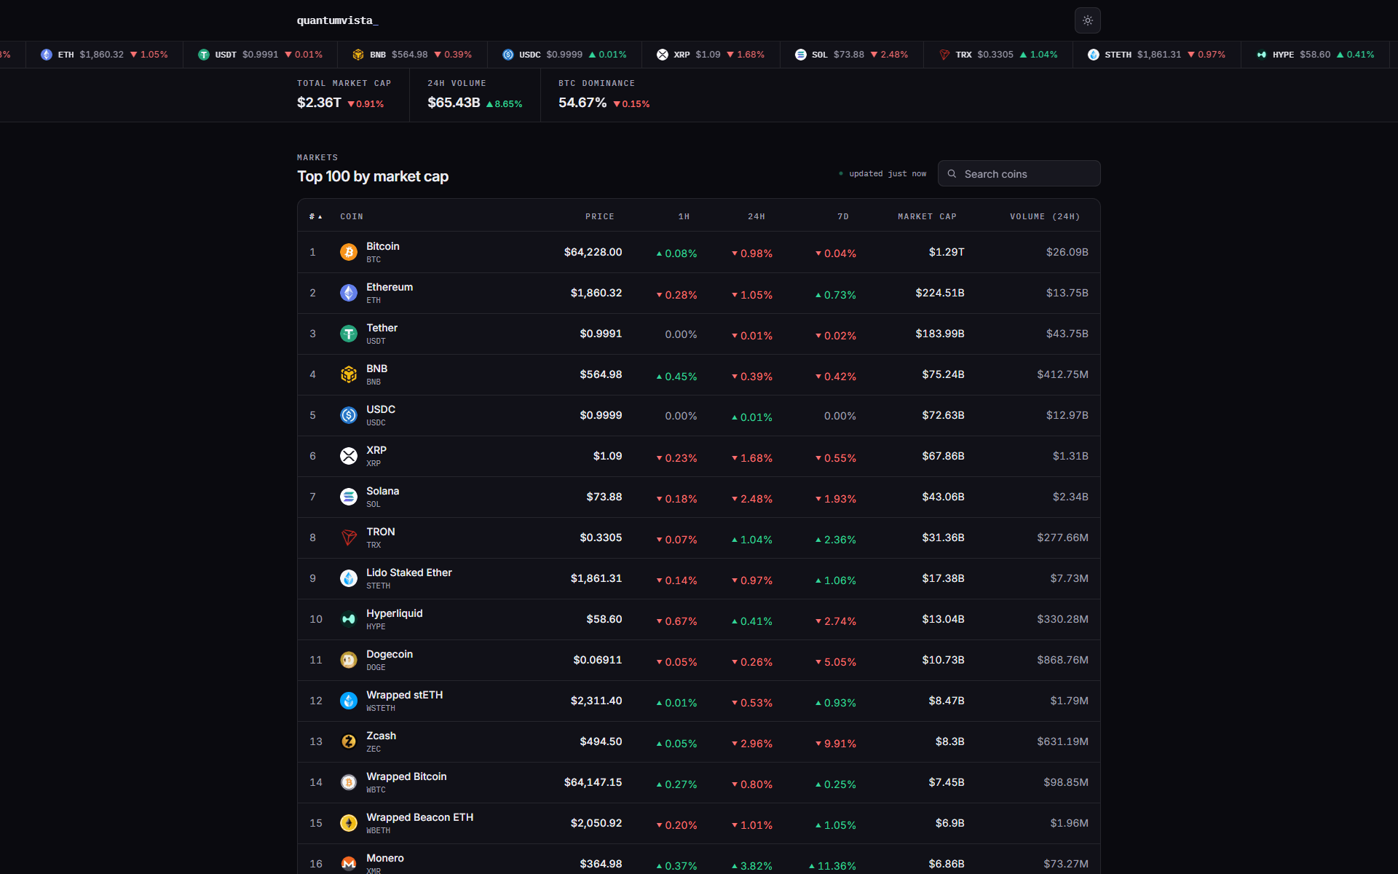The height and width of the screenshot is (874, 1398).
Task: Click Hyperliquid volume $330.28M
Action: click(x=1063, y=619)
